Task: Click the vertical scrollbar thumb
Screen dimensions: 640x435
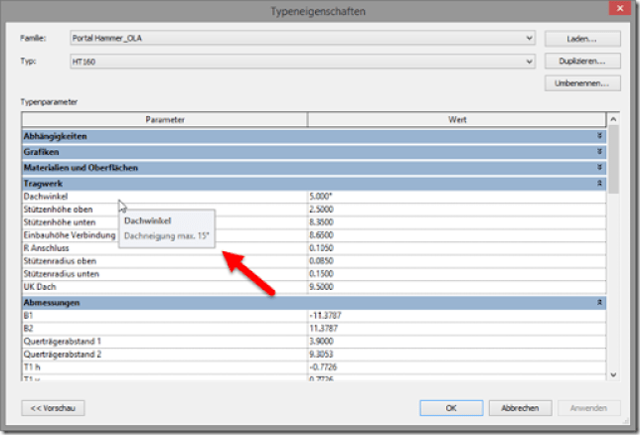Action: click(613, 160)
